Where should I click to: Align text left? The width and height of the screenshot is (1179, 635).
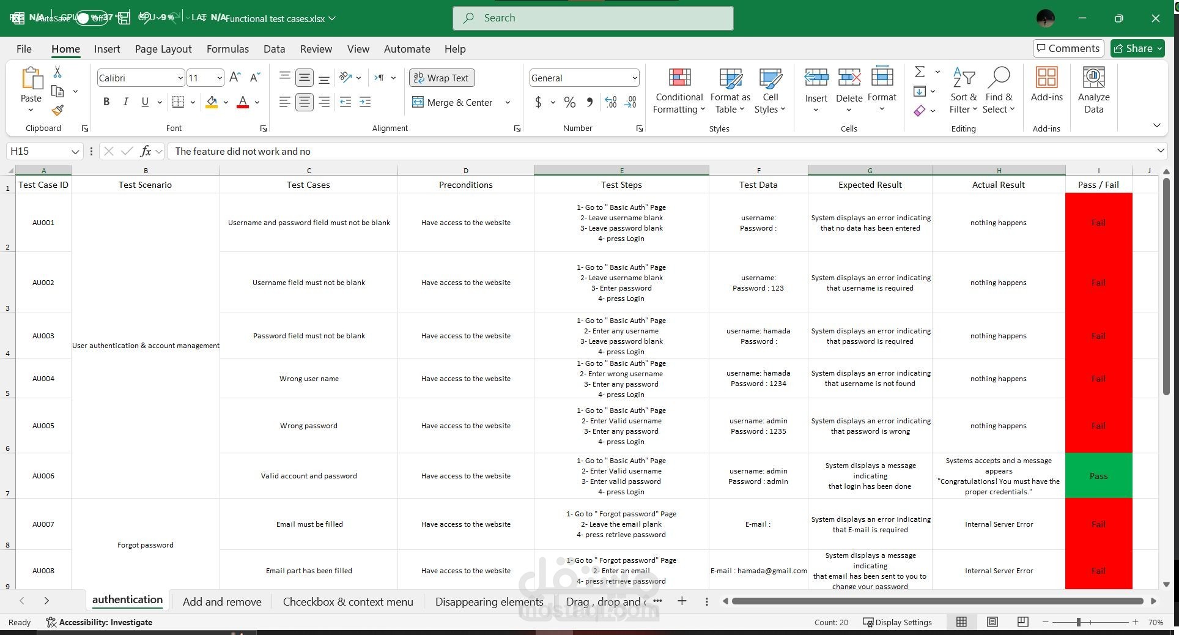(285, 102)
